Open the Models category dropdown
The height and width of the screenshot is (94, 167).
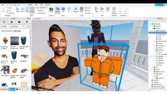pos(5,26)
